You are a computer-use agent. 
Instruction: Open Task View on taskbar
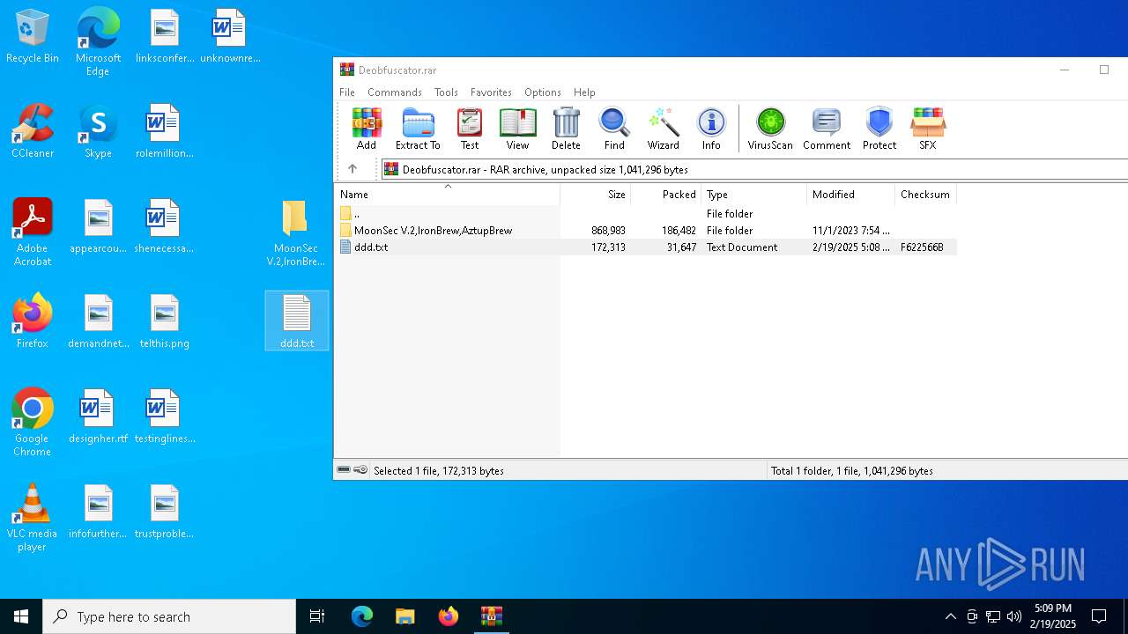pyautogui.click(x=317, y=616)
